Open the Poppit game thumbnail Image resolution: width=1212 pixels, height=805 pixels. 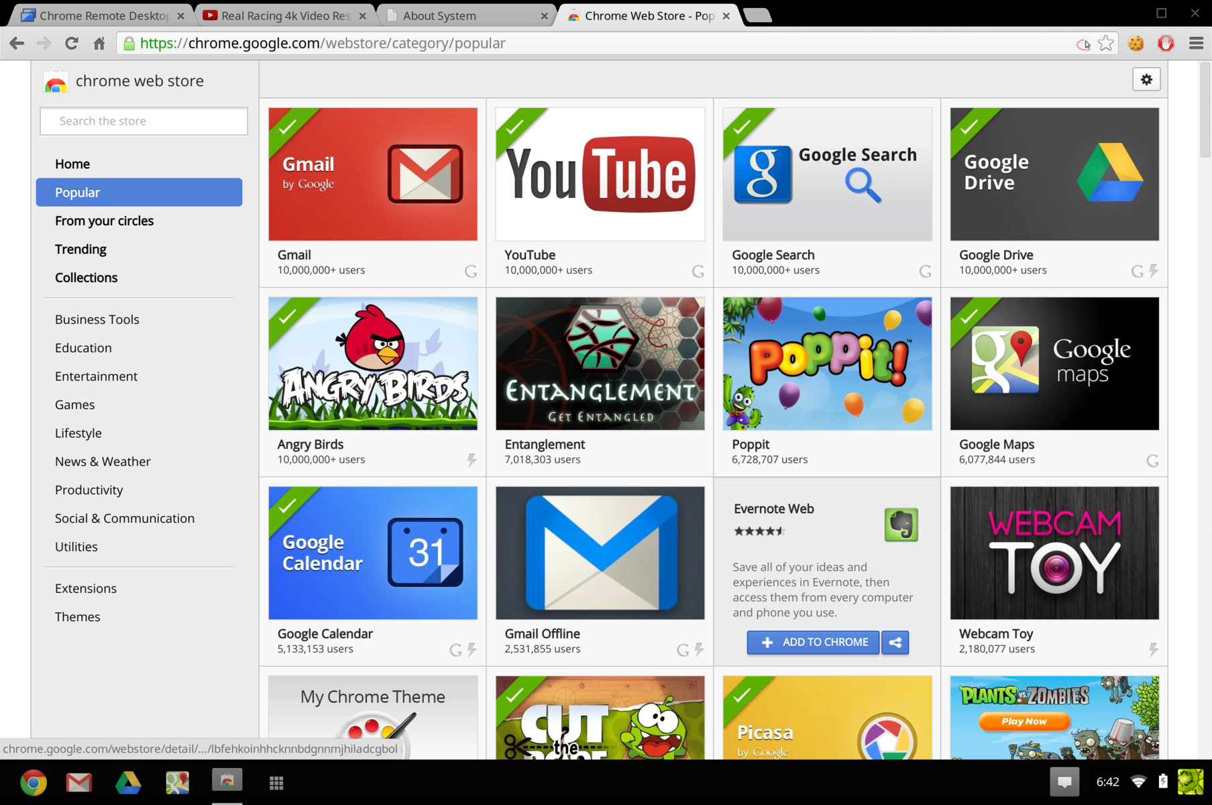click(827, 364)
